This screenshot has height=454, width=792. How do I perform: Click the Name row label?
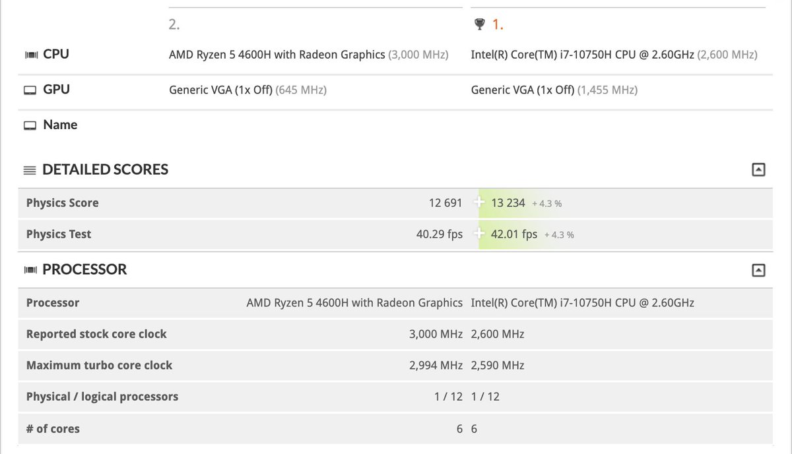click(x=60, y=125)
